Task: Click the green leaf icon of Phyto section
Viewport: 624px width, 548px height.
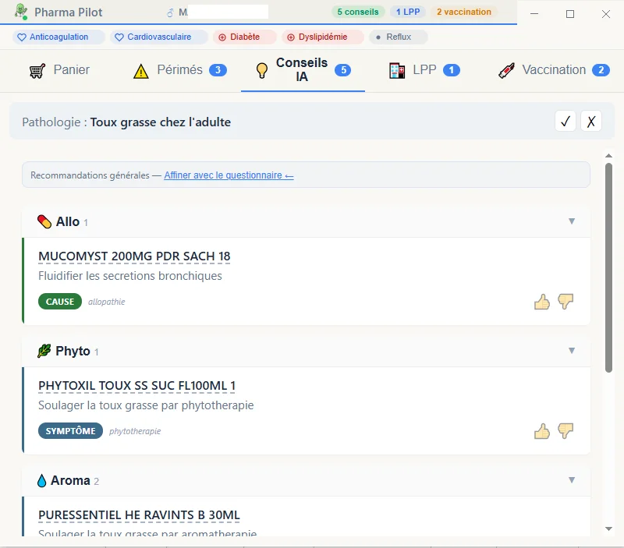Action: coord(44,351)
